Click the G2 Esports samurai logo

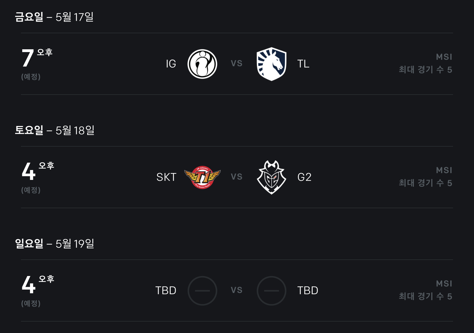(x=272, y=177)
